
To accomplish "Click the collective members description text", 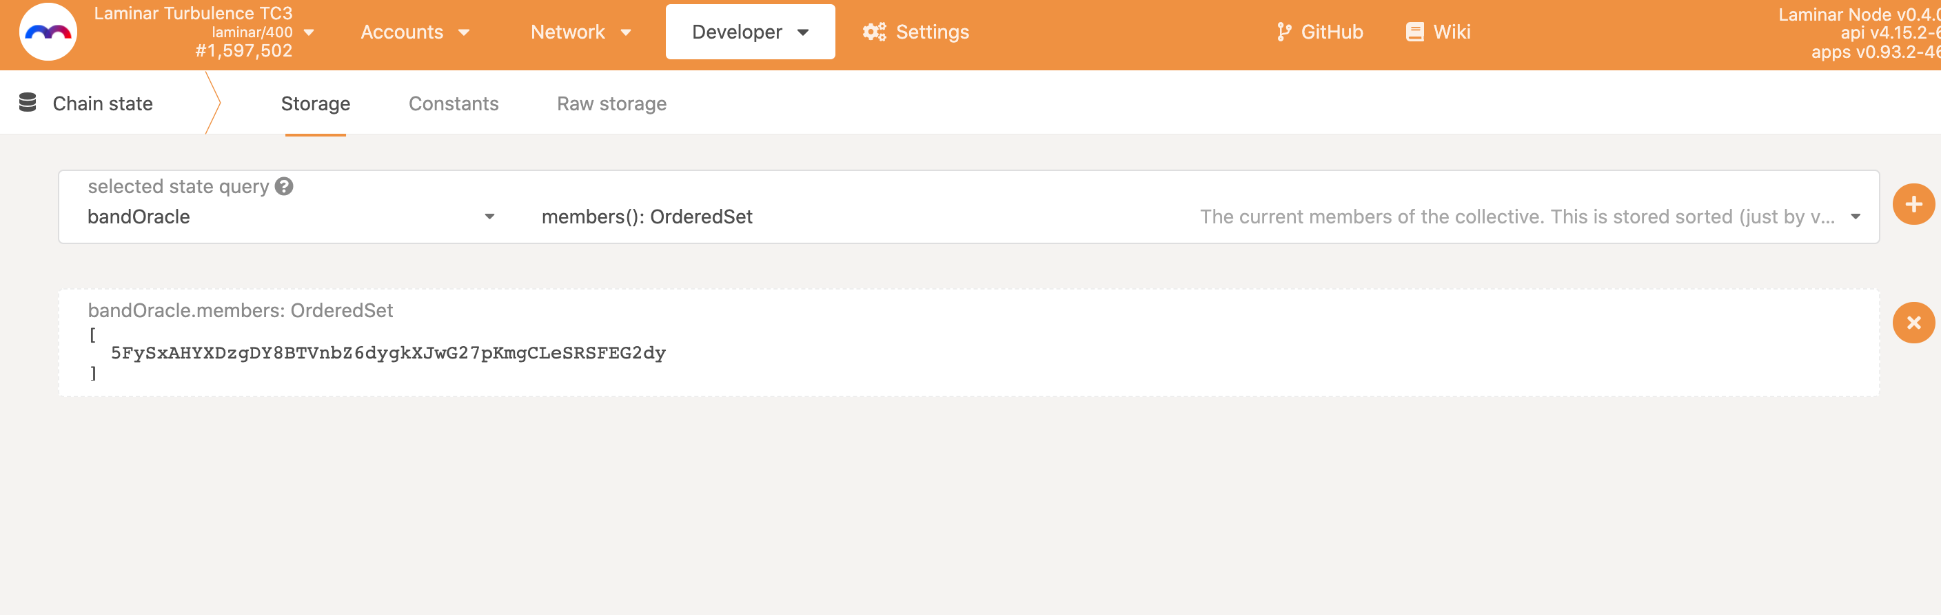I will (x=1517, y=217).
